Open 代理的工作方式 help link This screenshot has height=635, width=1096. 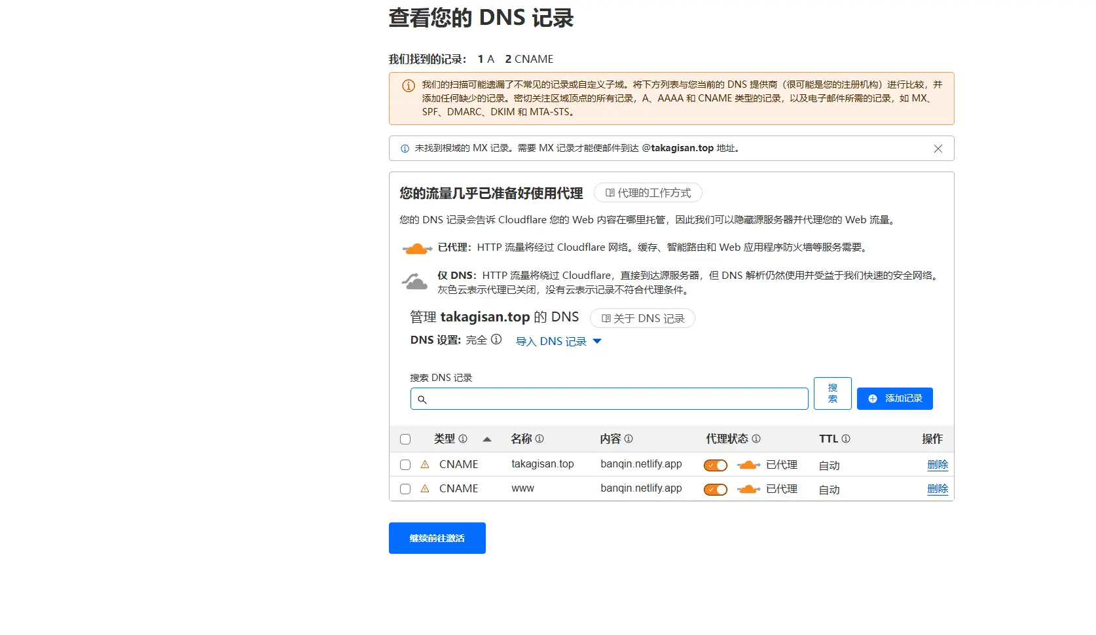click(x=648, y=193)
